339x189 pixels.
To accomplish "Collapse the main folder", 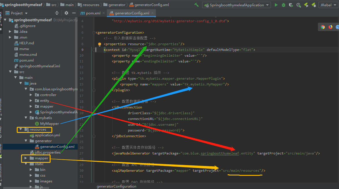I will click(x=15, y=78).
